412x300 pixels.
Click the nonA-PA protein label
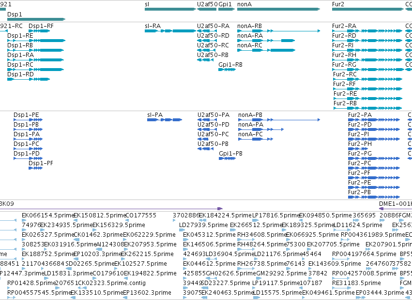[251, 125]
